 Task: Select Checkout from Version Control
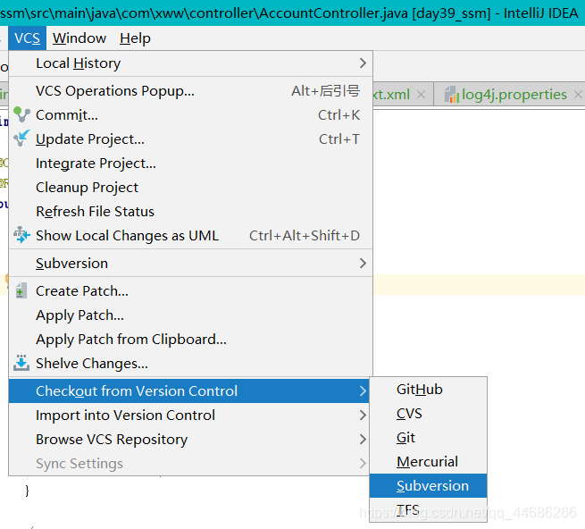(x=189, y=390)
